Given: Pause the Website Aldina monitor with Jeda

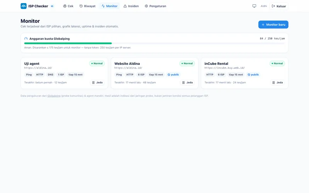Looking at the screenshot, I should 187,83.
